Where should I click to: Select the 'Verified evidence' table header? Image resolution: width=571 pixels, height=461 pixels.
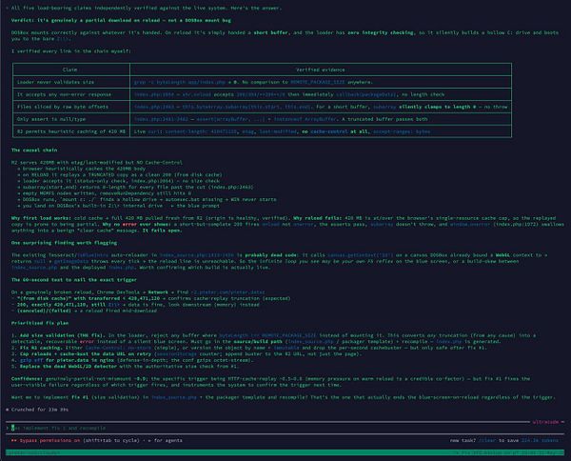[x=320, y=70]
